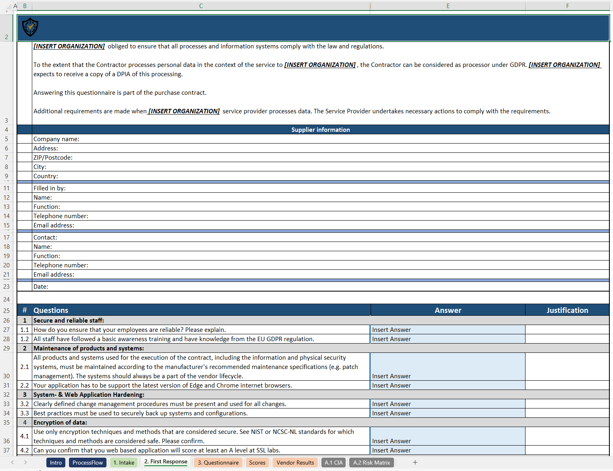Open the ProcessFlow sheet
Image resolution: width=613 pixels, height=471 pixels.
pos(88,463)
